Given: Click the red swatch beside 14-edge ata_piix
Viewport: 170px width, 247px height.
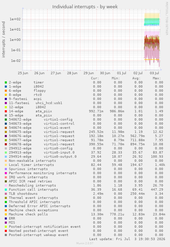Looking at the screenshot, I should (x=6, y=111).
